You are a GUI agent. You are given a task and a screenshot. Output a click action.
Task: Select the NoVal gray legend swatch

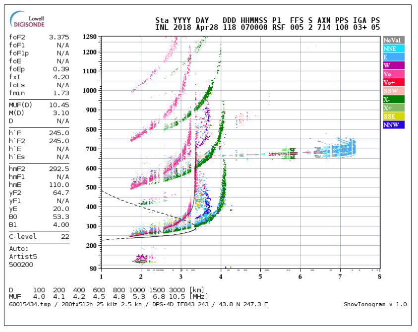pos(394,40)
